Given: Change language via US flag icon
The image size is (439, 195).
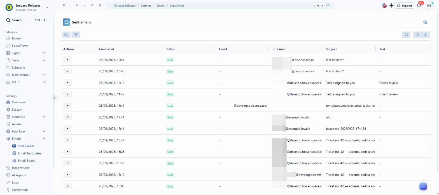Looking at the screenshot, I should 384,5.
